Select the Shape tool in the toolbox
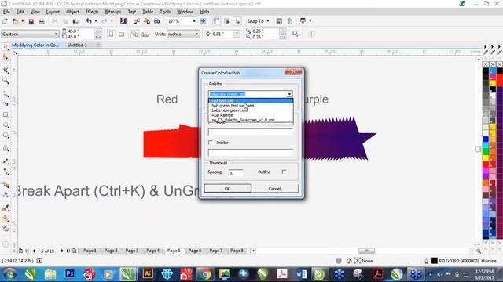This screenshot has height=282, width=503. pos(6,58)
